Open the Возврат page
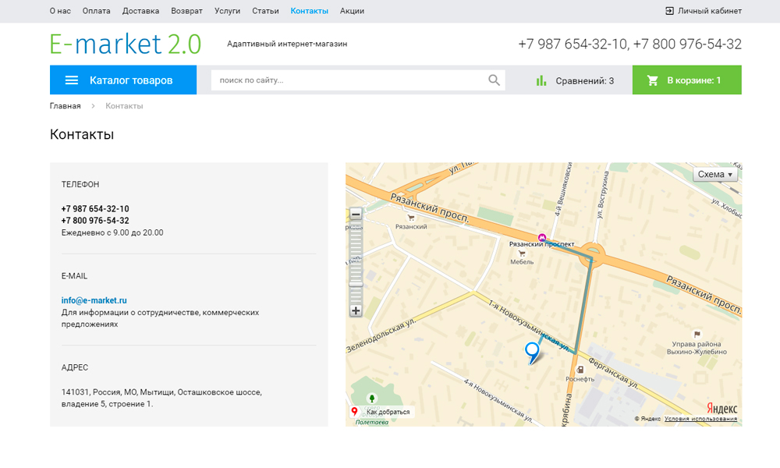 (x=186, y=11)
